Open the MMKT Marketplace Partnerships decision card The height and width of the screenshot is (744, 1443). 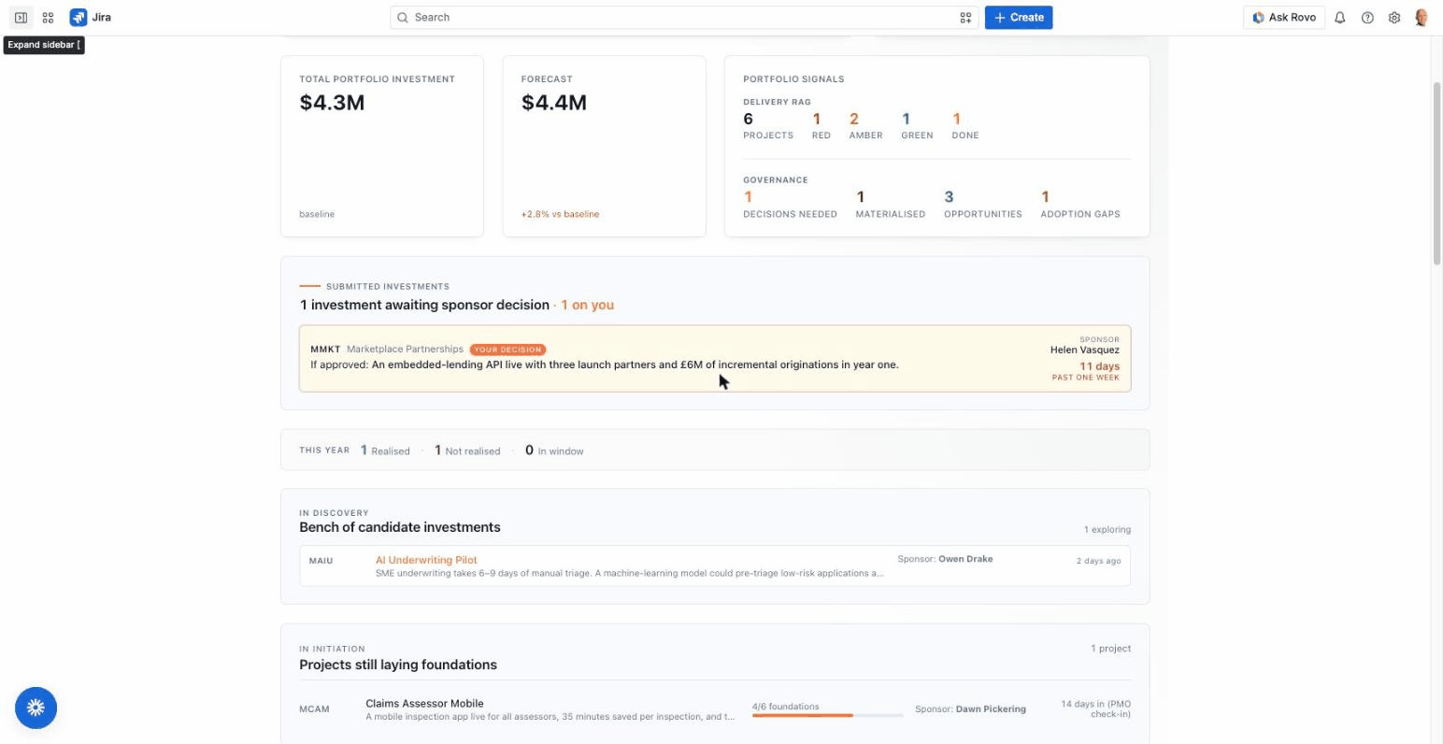tap(715, 358)
